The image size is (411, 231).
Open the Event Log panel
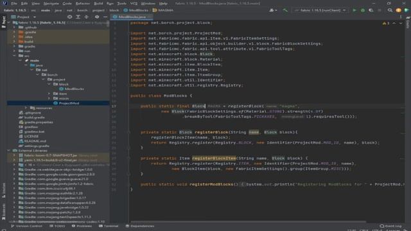click(390, 226)
